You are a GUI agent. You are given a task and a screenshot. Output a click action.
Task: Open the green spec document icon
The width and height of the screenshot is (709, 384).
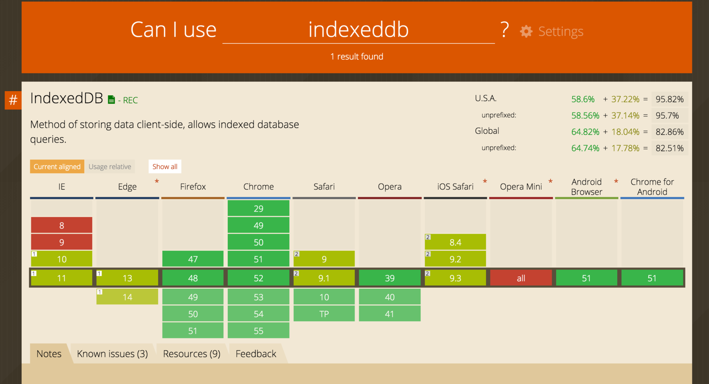pos(111,100)
